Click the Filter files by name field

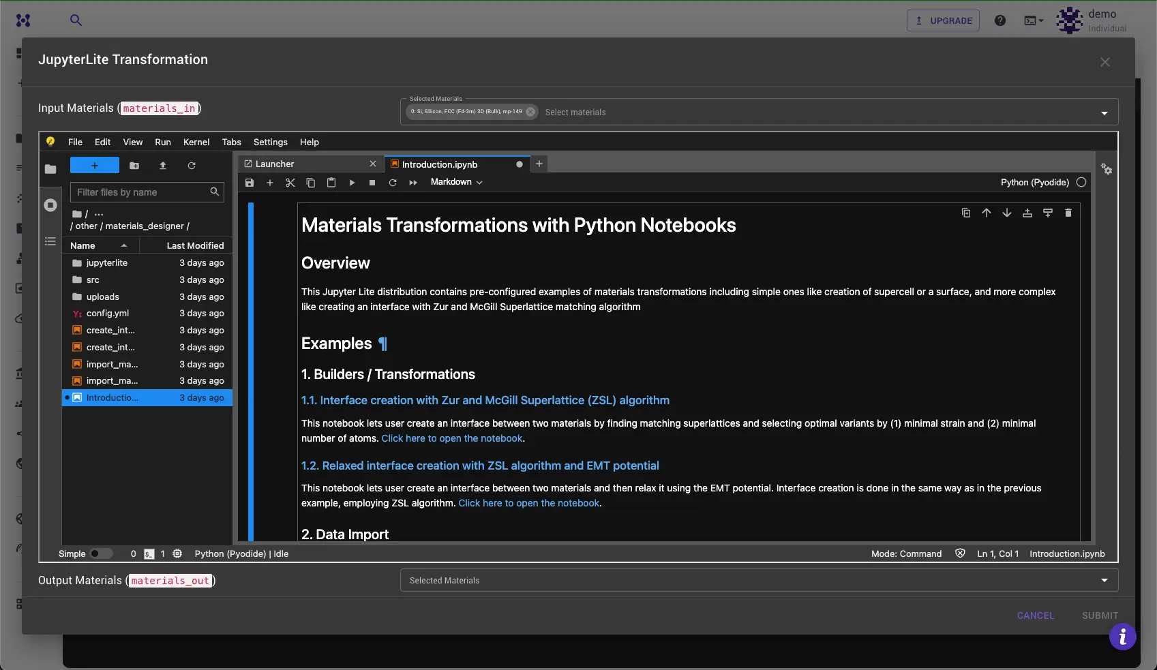point(140,192)
